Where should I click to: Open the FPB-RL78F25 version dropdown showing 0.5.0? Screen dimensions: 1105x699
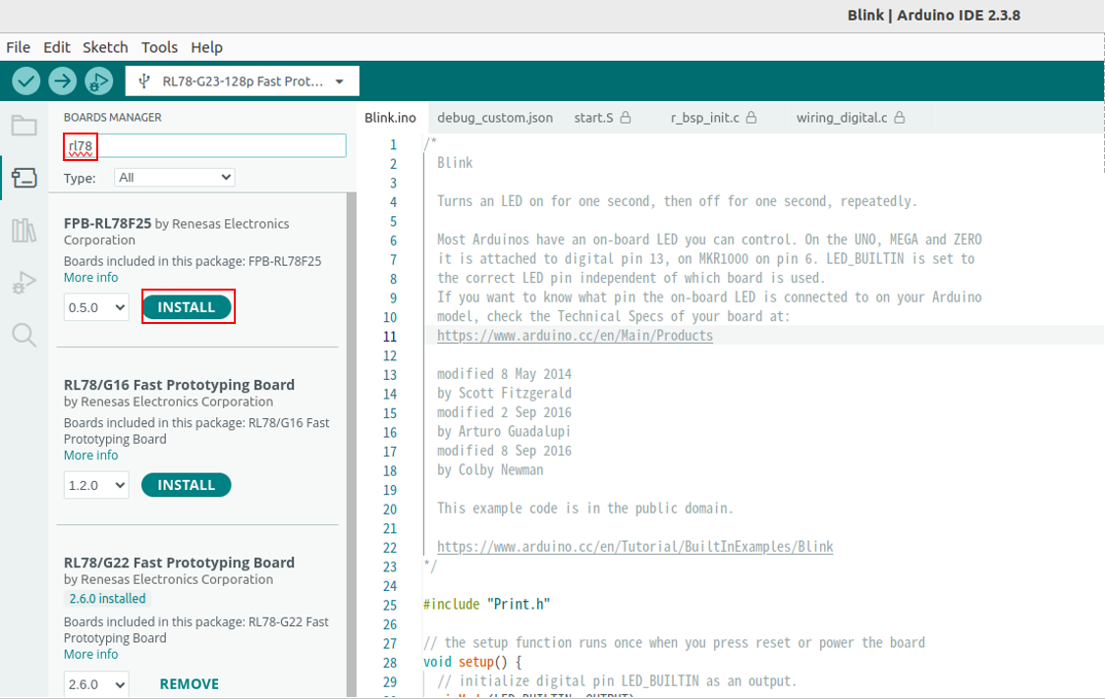[x=95, y=306]
